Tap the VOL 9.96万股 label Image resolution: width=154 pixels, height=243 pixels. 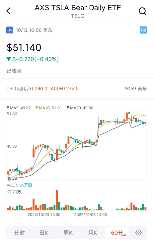pos(20,185)
